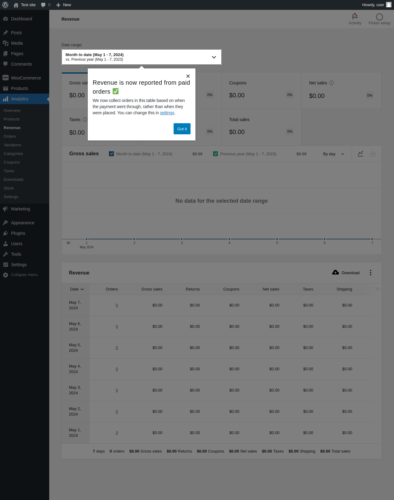Click the Download cloud icon
This screenshot has width=394, height=500.
point(336,273)
